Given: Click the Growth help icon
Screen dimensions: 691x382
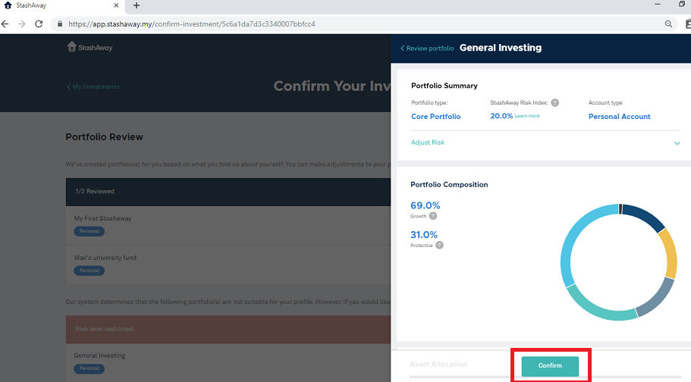Looking at the screenshot, I should click(433, 216).
